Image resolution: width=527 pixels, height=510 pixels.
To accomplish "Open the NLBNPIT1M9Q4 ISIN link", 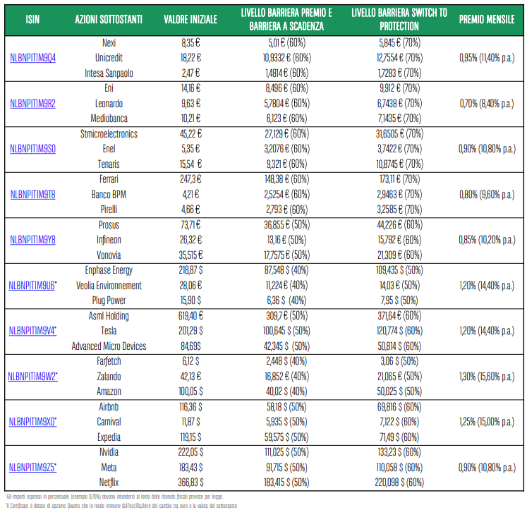I will click(32, 58).
